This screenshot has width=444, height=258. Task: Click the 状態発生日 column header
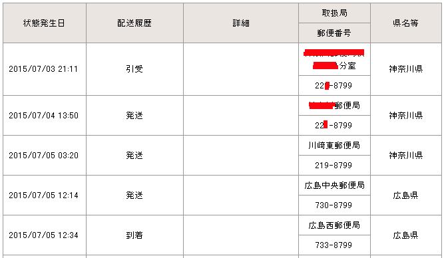click(x=45, y=23)
